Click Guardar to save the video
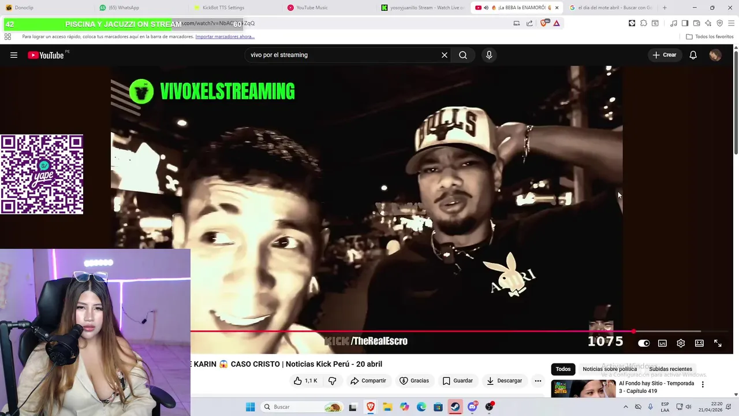The width and height of the screenshot is (739, 416). (457, 381)
